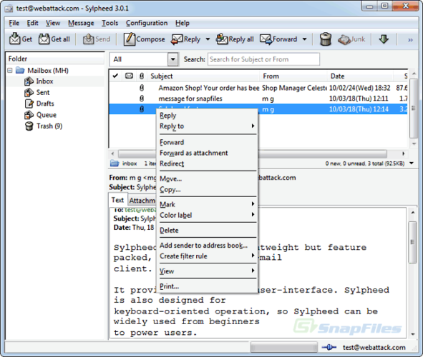Image resolution: width=423 pixels, height=357 pixels.
Task: Click the Mailbox (MH) folder icon
Action: coord(20,71)
